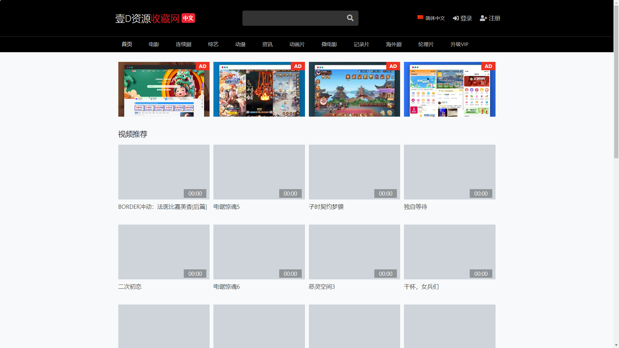Image resolution: width=619 pixels, height=348 pixels.
Task: Click the 00:00 duration label on 独自等待
Action: pyautogui.click(x=480, y=193)
